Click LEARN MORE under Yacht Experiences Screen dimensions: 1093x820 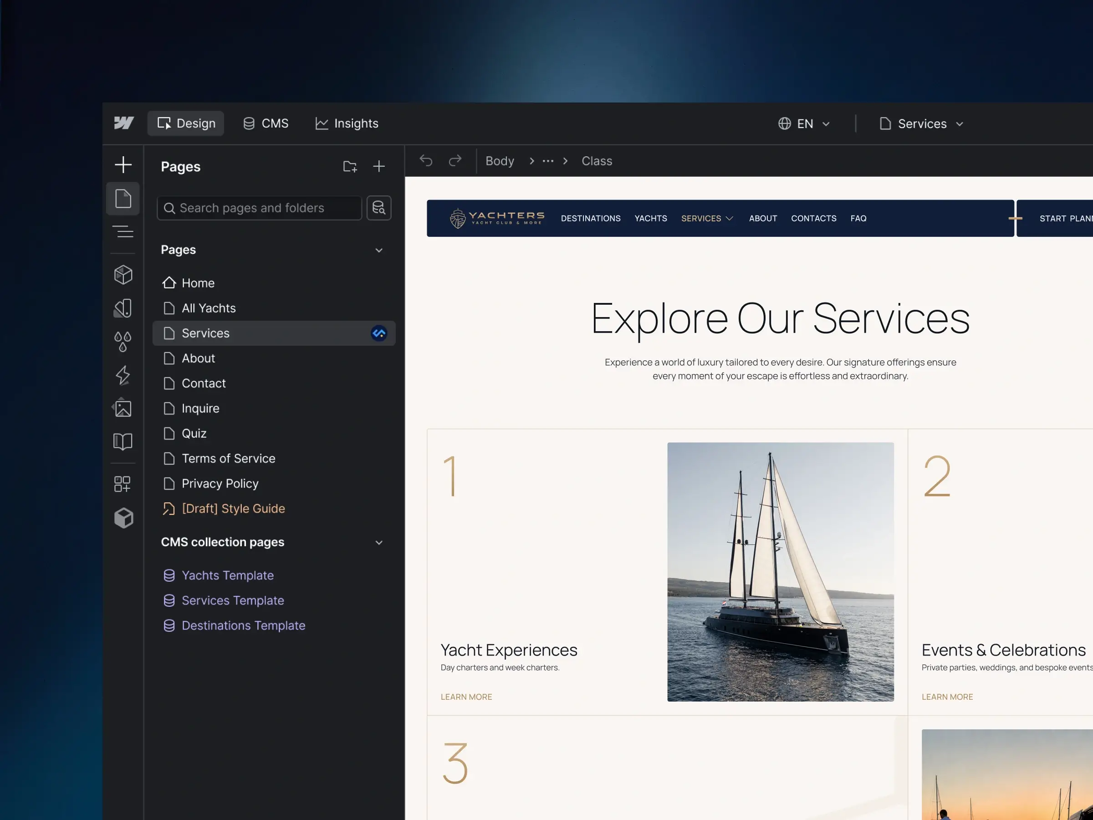pyautogui.click(x=466, y=697)
